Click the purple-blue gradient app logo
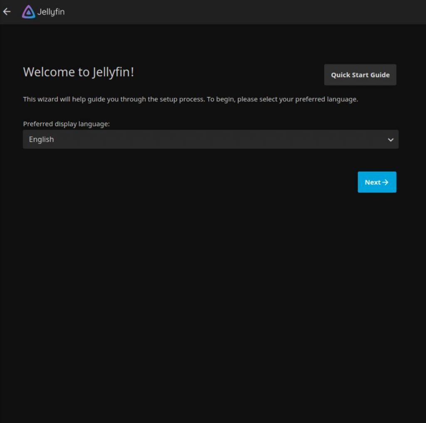426x423 pixels. coord(28,12)
